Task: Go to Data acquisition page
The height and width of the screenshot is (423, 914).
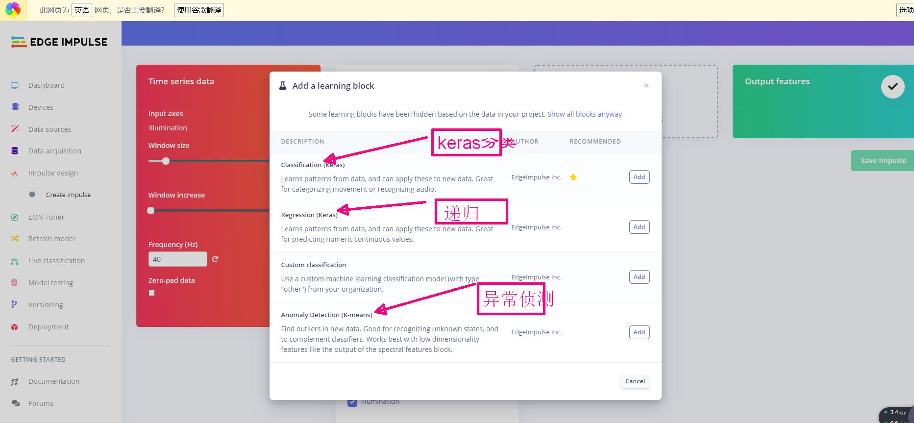Action: (55, 151)
